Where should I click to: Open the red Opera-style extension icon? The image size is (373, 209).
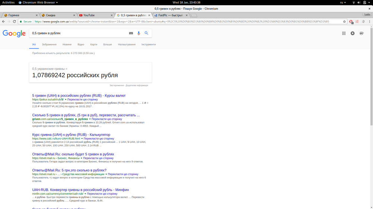(351, 22)
